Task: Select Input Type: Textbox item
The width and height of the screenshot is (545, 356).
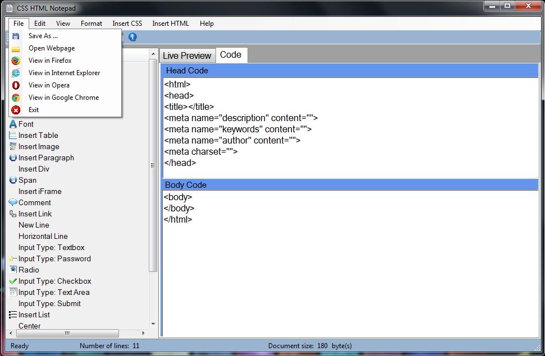Action: (52, 247)
